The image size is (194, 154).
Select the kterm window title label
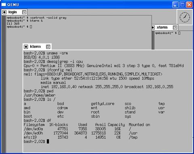35,47
